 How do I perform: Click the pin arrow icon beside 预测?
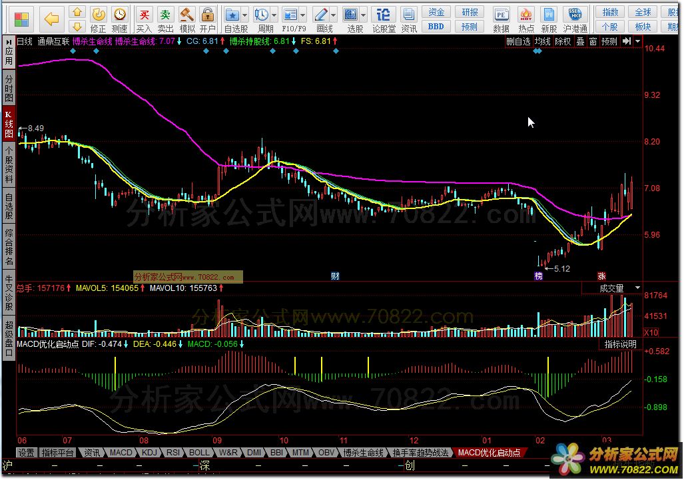tap(627, 41)
